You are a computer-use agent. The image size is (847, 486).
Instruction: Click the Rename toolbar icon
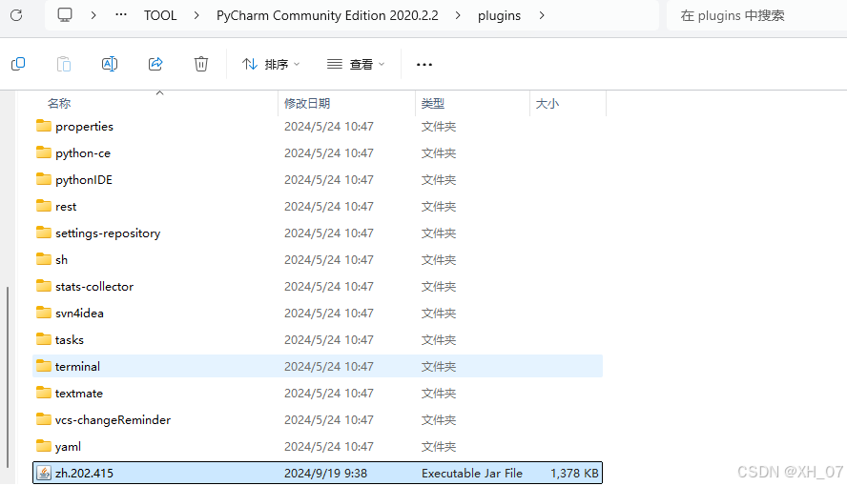pyautogui.click(x=110, y=64)
